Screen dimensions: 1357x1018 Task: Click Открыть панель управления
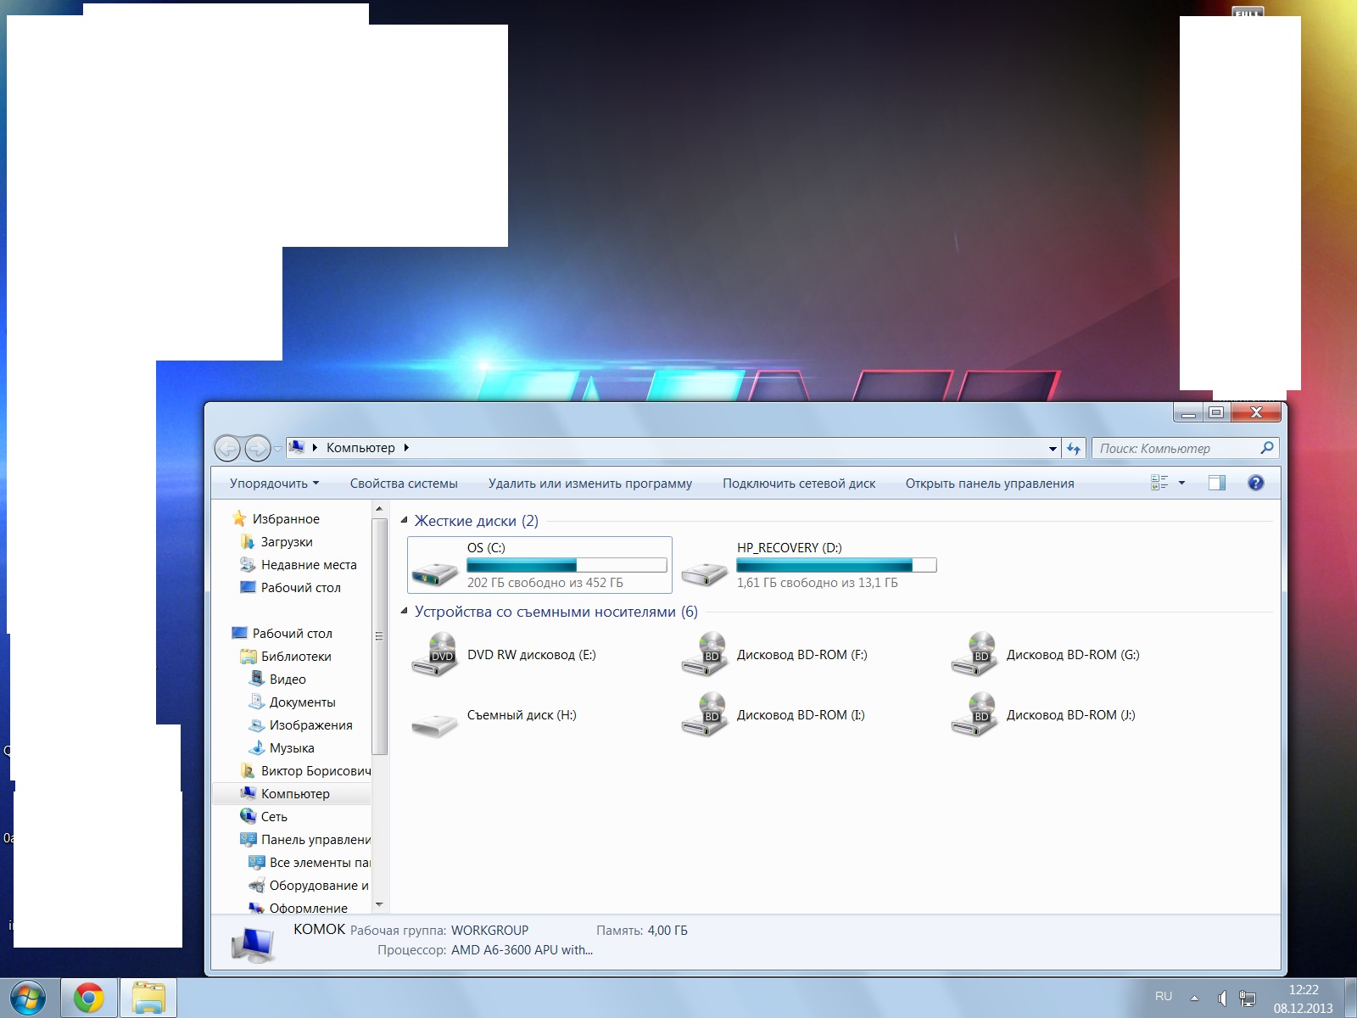pyautogui.click(x=990, y=484)
